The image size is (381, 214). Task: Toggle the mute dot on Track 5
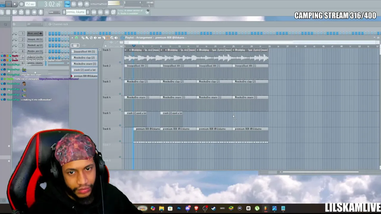coord(120,125)
